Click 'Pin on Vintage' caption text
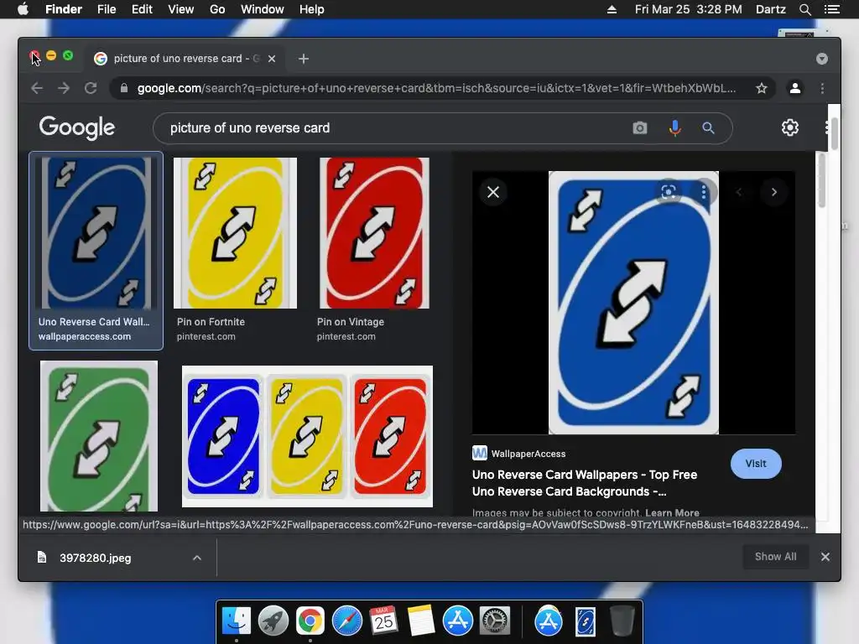Viewport: 859px width, 644px height. coord(351,322)
